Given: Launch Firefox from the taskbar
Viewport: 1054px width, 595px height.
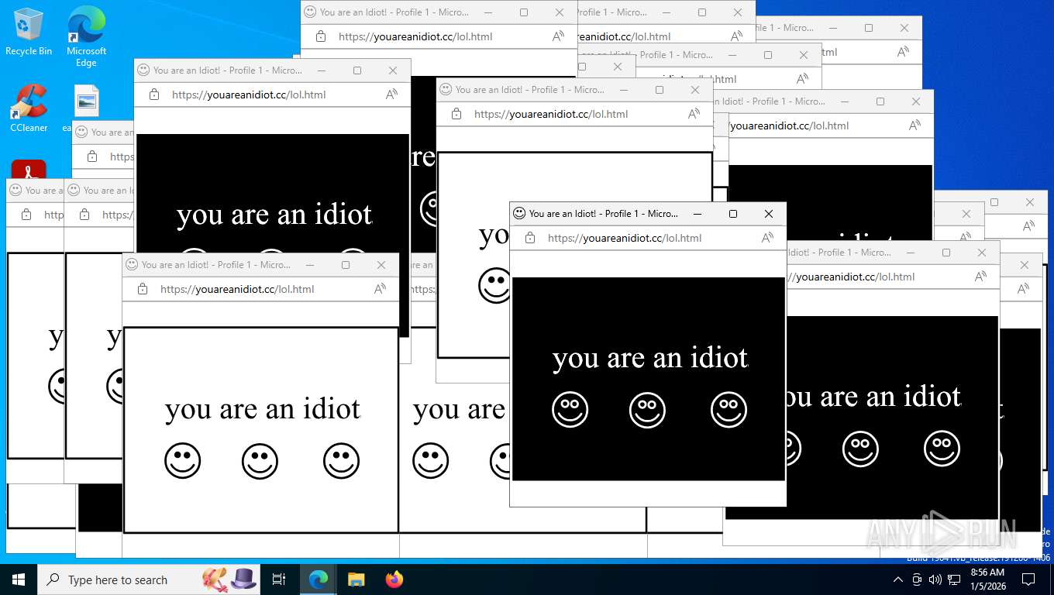Looking at the screenshot, I should (394, 580).
